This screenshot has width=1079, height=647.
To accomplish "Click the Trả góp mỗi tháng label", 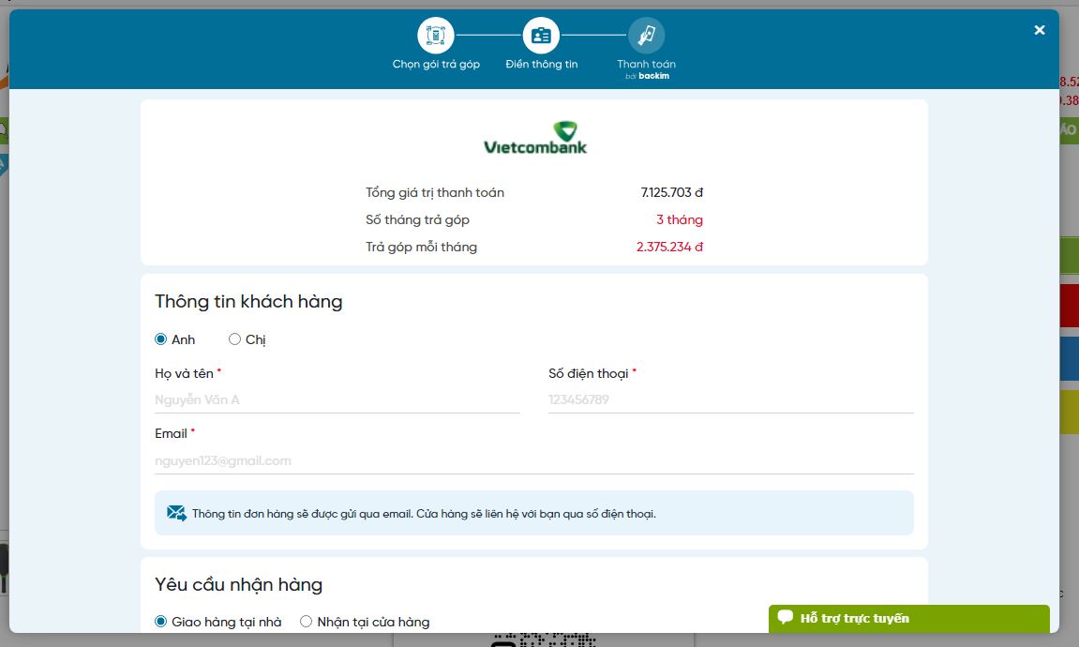I will (x=421, y=247).
